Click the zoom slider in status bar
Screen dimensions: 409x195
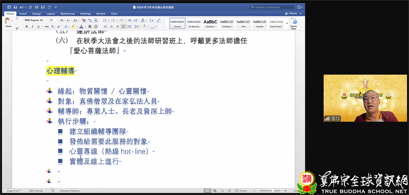pyautogui.click(x=273, y=191)
